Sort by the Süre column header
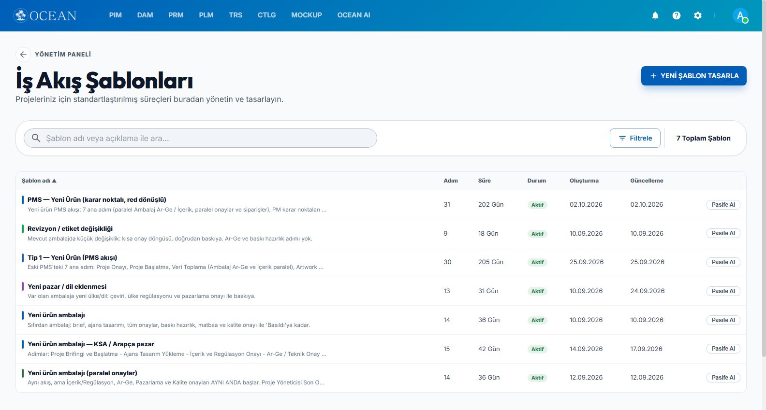Screen dimensions: 766x410 [485, 181]
